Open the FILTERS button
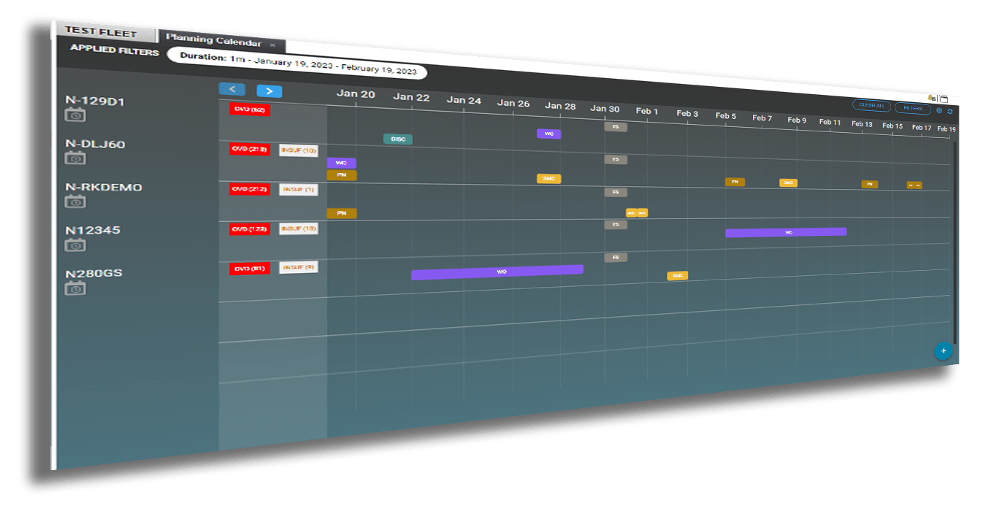Viewport: 986px width, 511px height. [913, 108]
